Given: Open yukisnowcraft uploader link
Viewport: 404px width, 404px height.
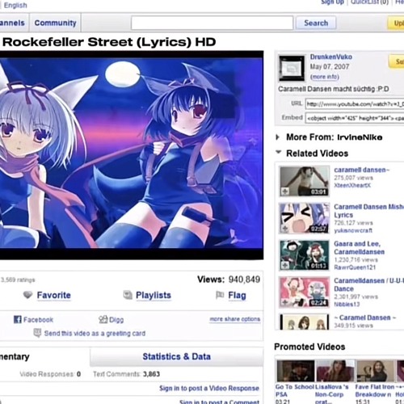Looking at the screenshot, I should click(x=353, y=230).
